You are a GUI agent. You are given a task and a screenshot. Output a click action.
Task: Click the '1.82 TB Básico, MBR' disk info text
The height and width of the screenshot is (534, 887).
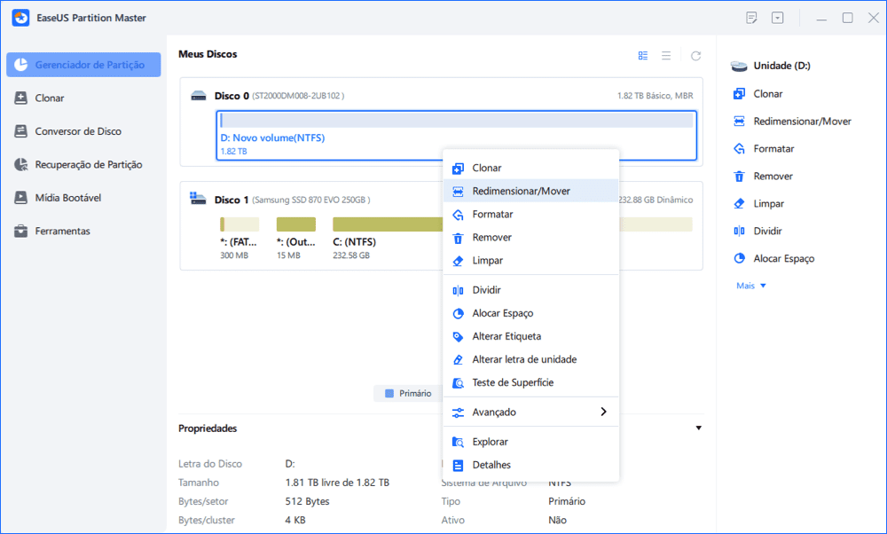655,96
